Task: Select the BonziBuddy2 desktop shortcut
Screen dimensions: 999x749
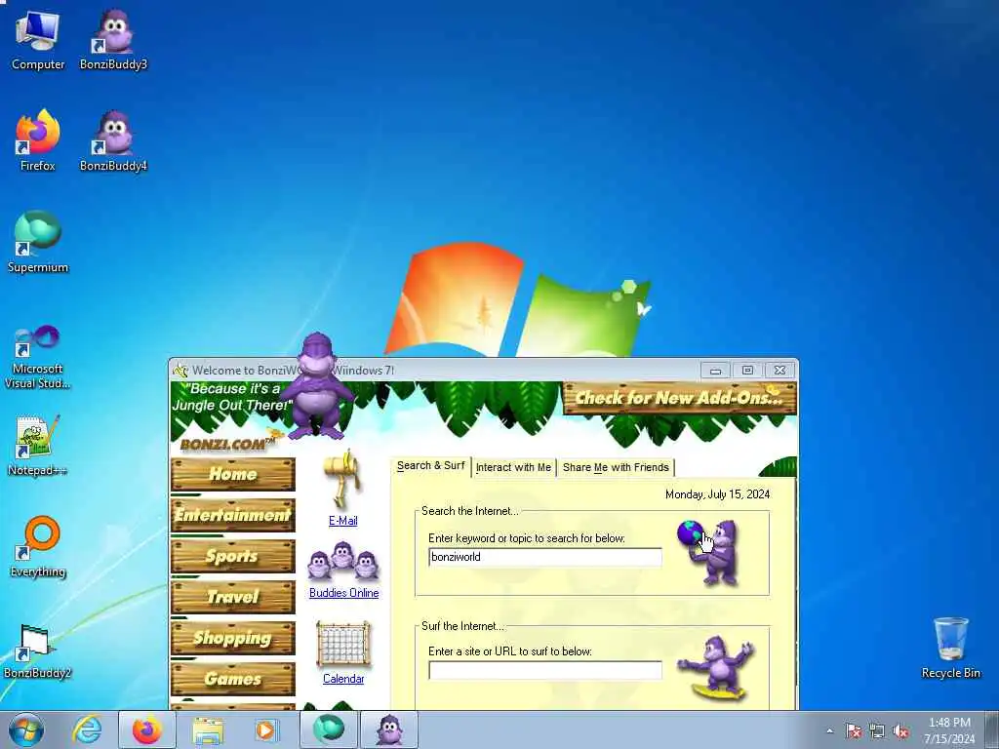Action: pos(38,650)
